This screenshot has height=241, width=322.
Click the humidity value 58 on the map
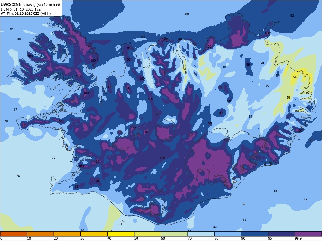click(x=289, y=98)
